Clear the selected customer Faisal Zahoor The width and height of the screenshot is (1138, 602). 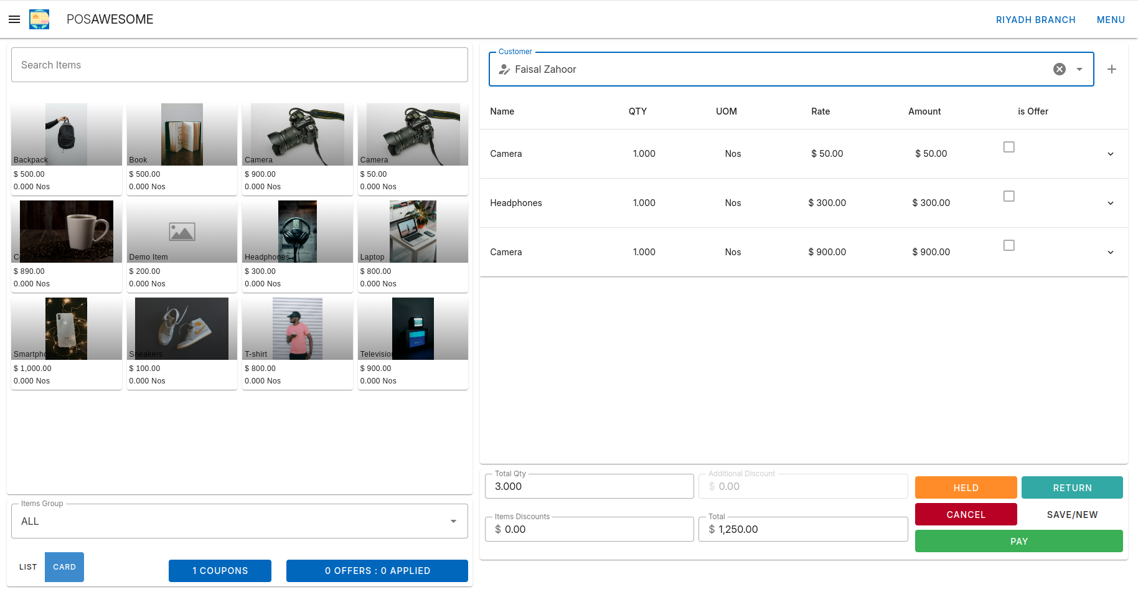coord(1060,69)
